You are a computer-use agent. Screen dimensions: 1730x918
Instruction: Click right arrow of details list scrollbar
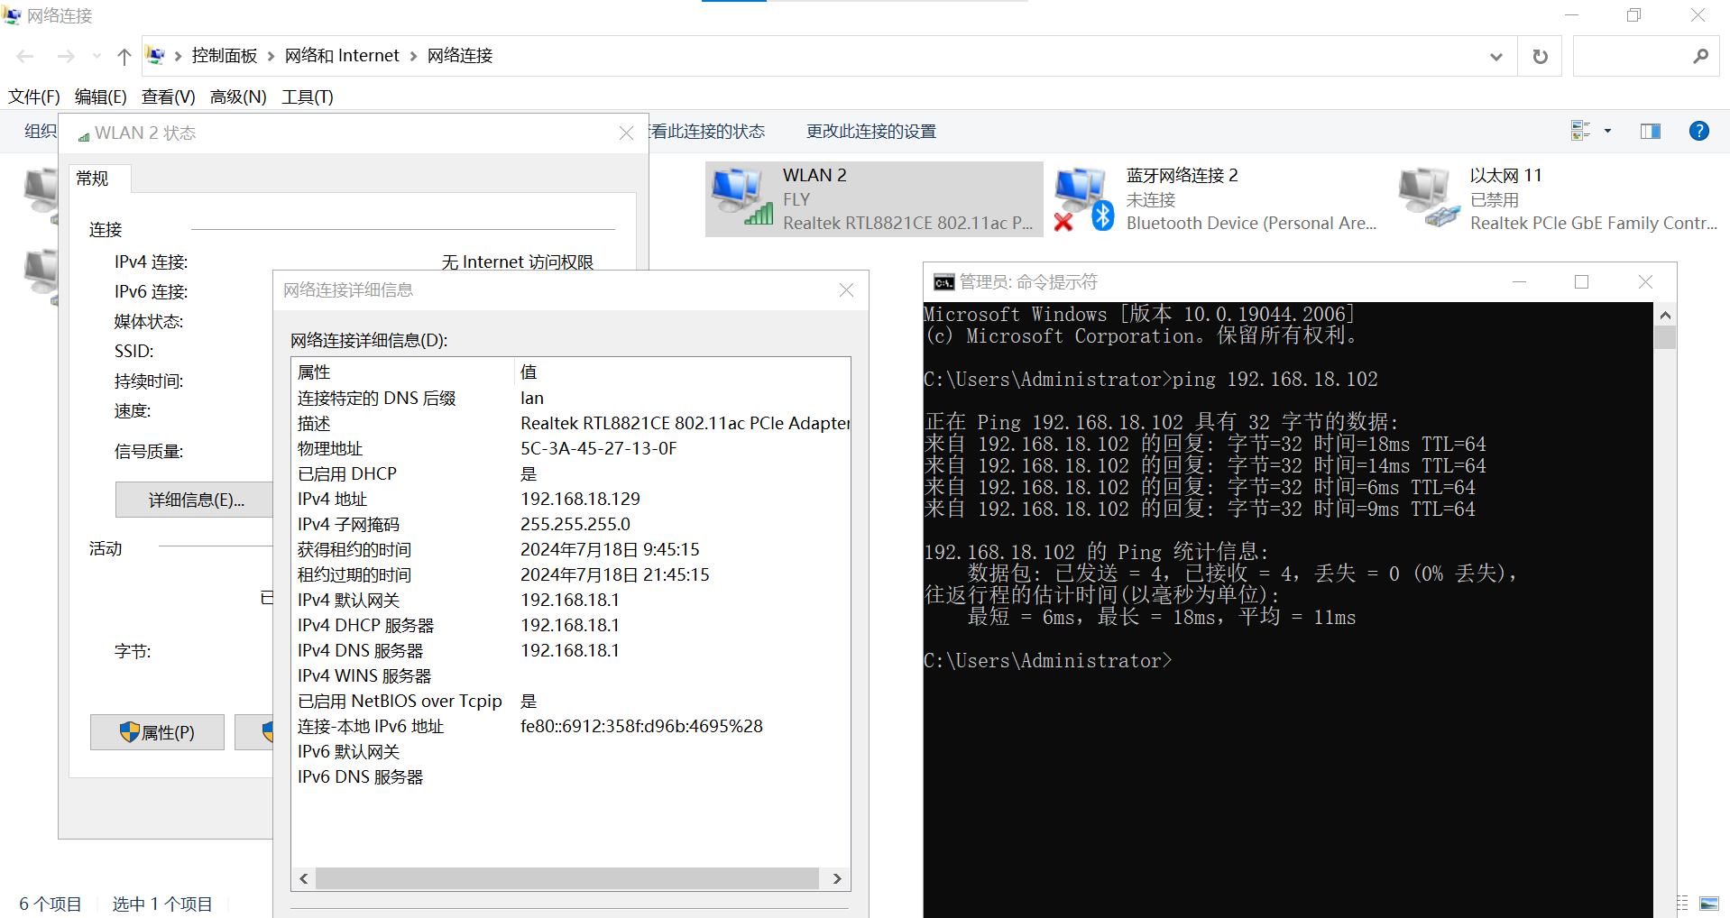coord(837,878)
